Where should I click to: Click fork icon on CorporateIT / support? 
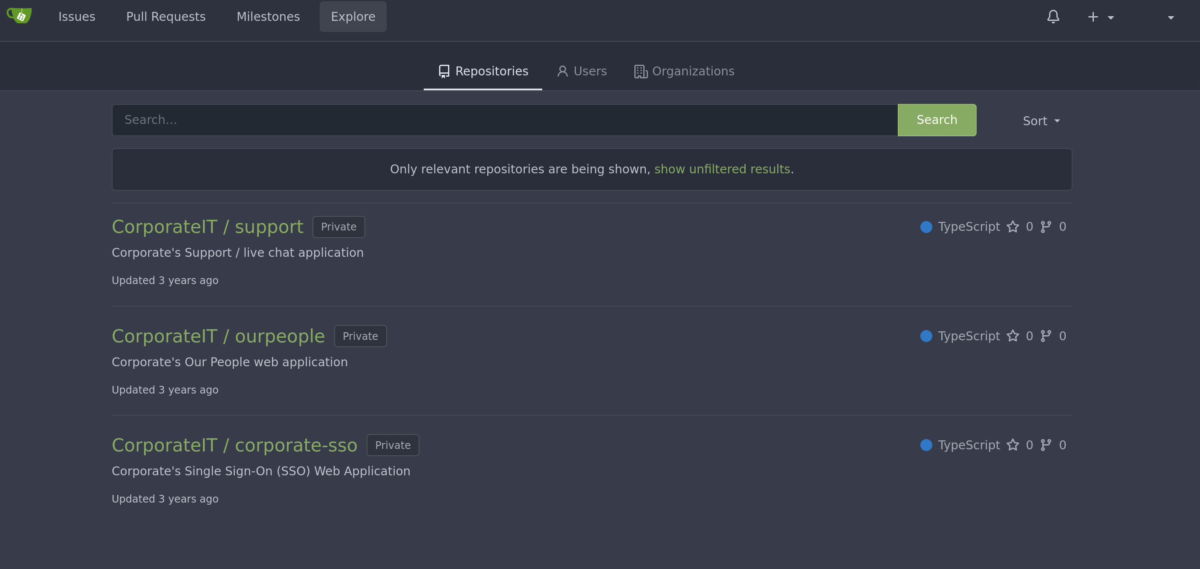1046,227
